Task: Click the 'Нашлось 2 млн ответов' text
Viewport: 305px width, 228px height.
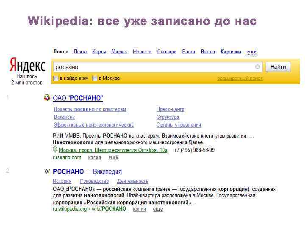Action: (27, 79)
